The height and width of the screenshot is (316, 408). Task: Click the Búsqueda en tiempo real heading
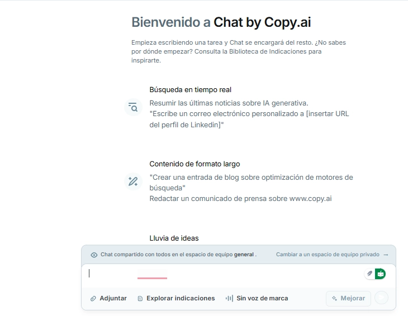coord(190,89)
